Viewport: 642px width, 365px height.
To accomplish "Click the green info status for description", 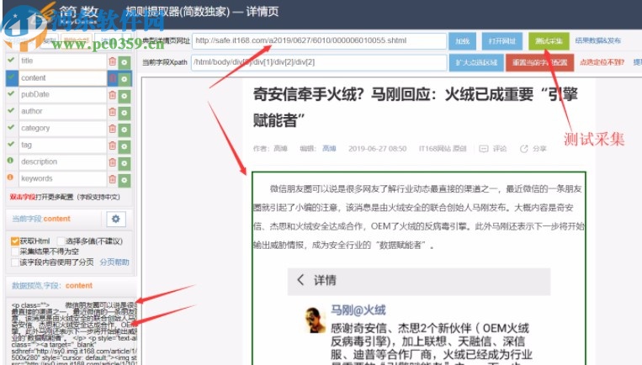I will click(x=11, y=161).
